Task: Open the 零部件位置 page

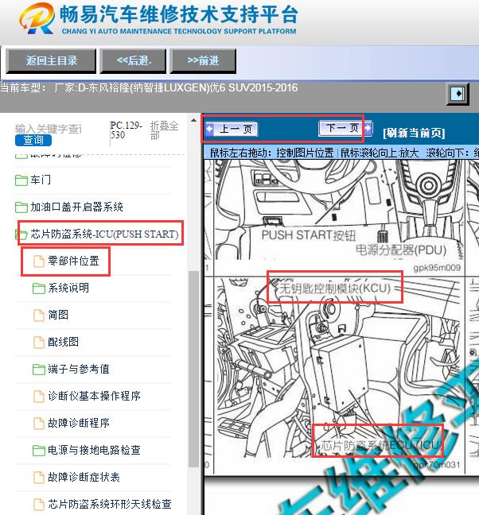Action: pos(73,261)
